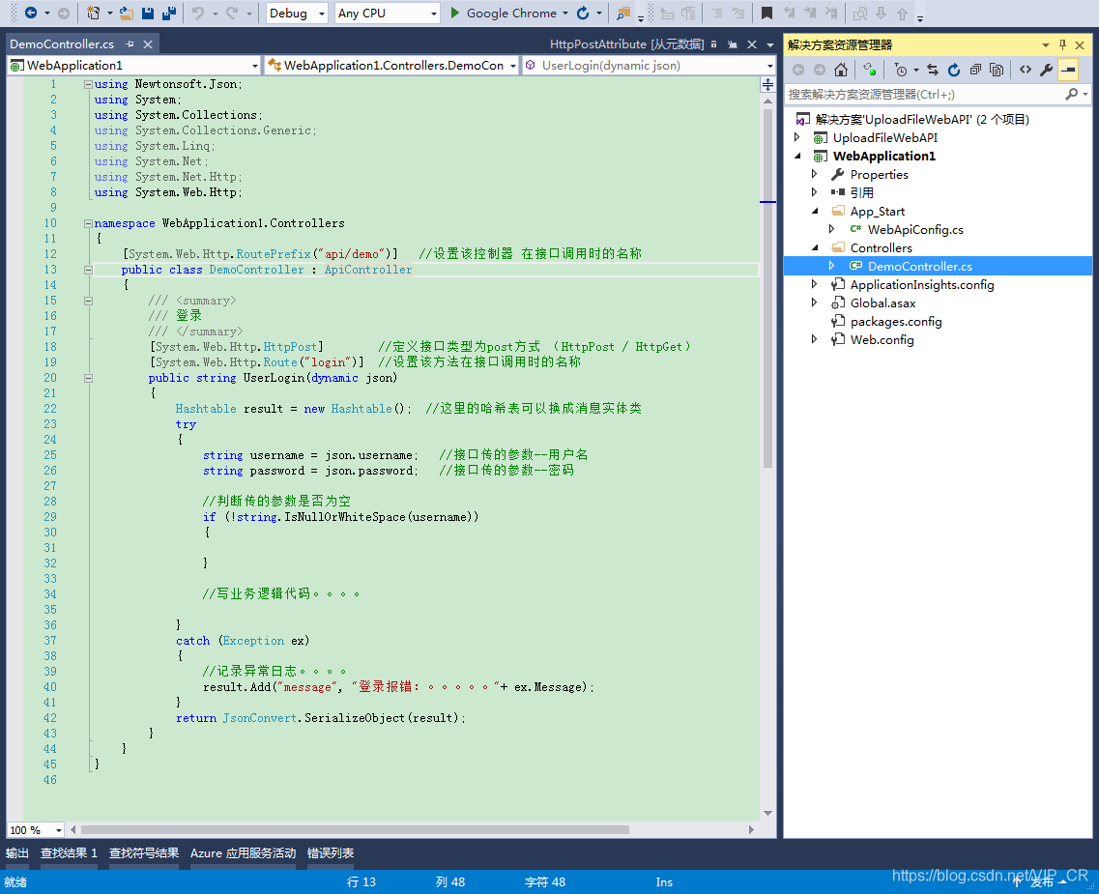Collapse the WebApplication1 project node

(797, 157)
